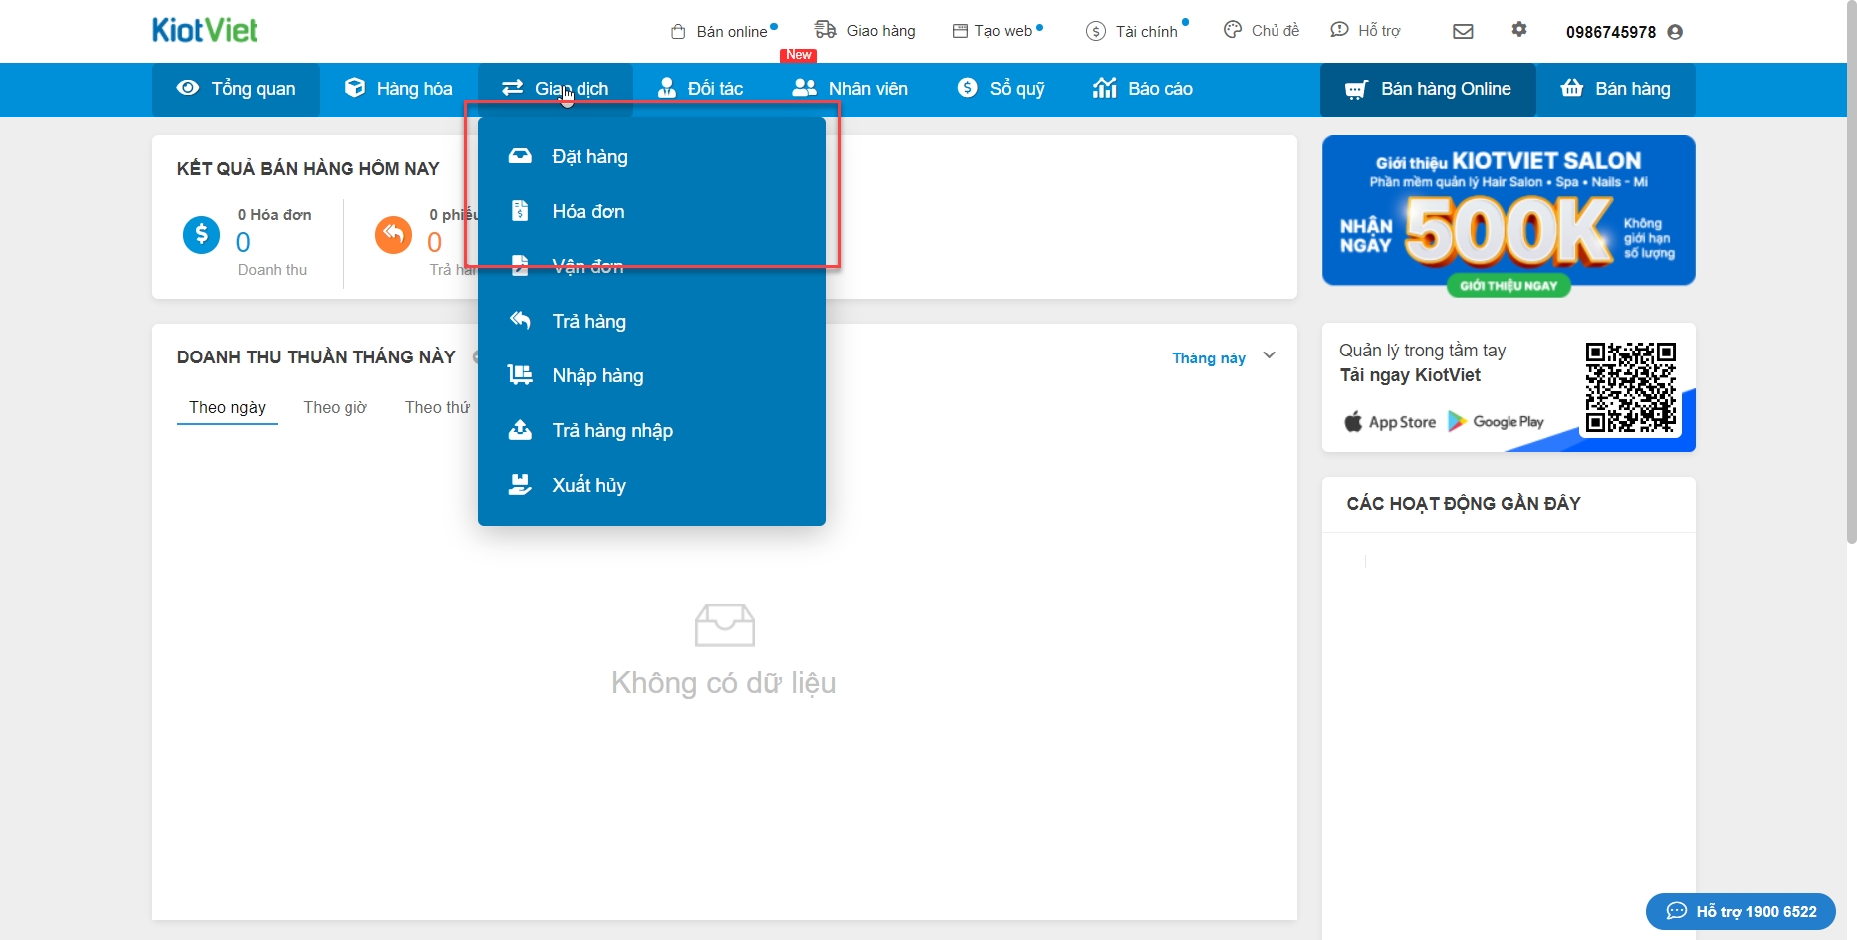Click the Bán hàng Online button
Image resolution: width=1857 pixels, height=940 pixels.
click(x=1428, y=89)
